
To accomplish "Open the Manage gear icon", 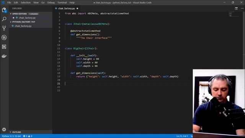I will 4,130.
